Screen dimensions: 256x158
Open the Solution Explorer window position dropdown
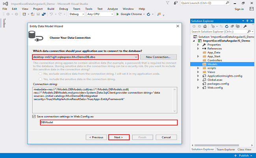point(243,21)
